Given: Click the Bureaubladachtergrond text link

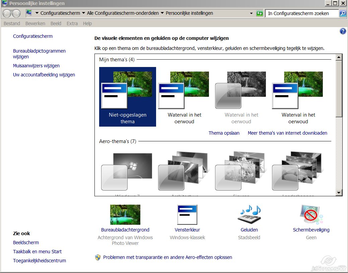Looking at the screenshot, I should pyautogui.click(x=125, y=230).
